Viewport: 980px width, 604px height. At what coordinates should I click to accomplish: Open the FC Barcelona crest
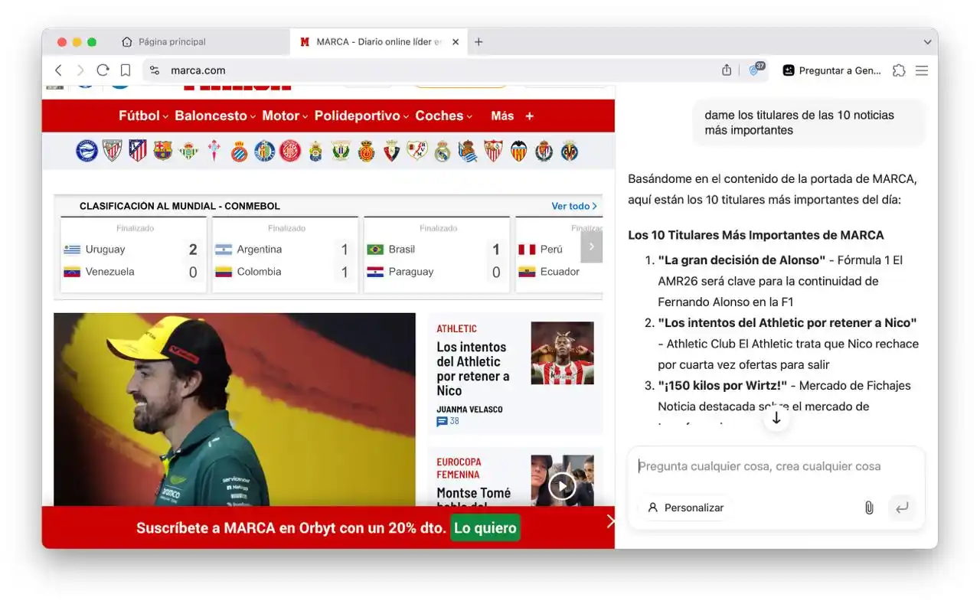pyautogui.click(x=163, y=150)
